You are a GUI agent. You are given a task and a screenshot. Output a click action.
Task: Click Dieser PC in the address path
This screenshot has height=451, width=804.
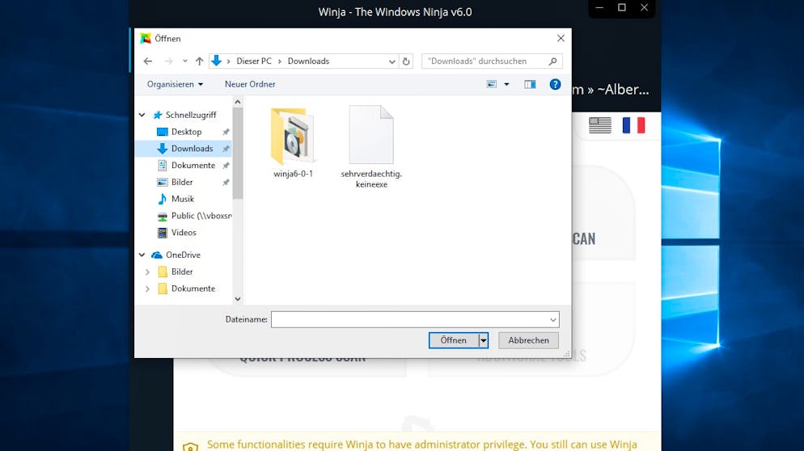[x=254, y=61]
